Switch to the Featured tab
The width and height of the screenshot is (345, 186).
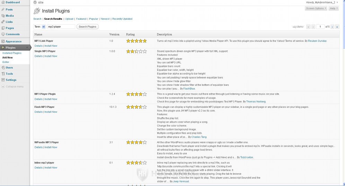click(x=81, y=19)
